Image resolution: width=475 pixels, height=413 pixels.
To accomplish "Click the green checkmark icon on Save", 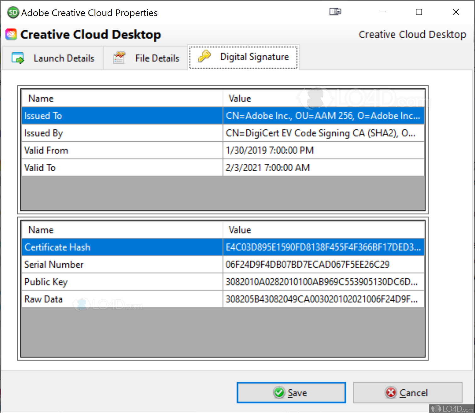I will 279,393.
